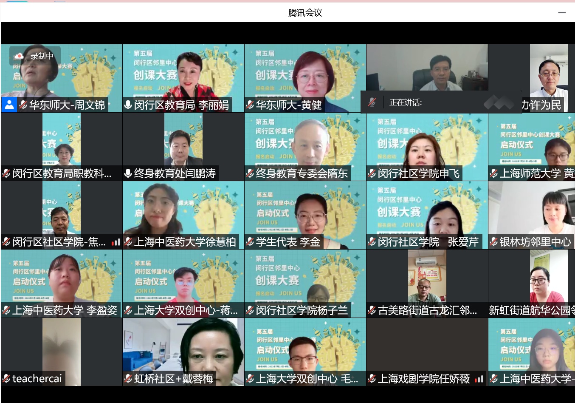Click the muted mic icon in the 正在讲话 bar
This screenshot has height=403, width=575.
[x=372, y=102]
